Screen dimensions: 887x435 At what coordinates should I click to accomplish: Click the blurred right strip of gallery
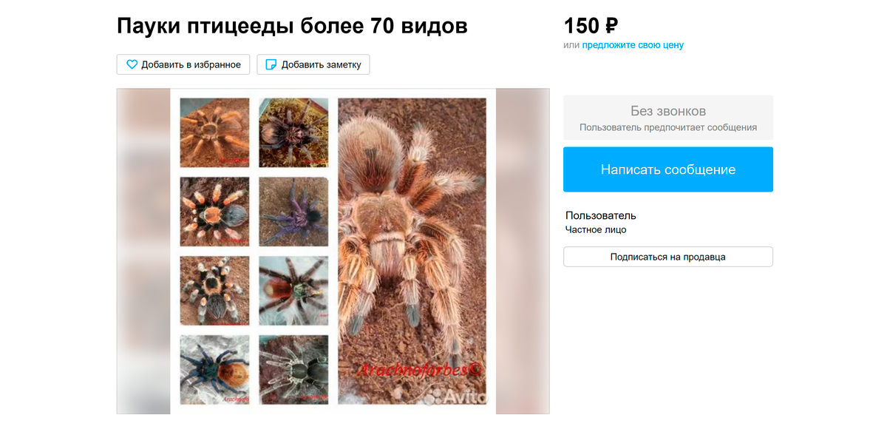523,252
